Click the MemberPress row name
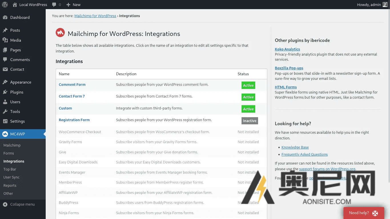 (x=70, y=182)
